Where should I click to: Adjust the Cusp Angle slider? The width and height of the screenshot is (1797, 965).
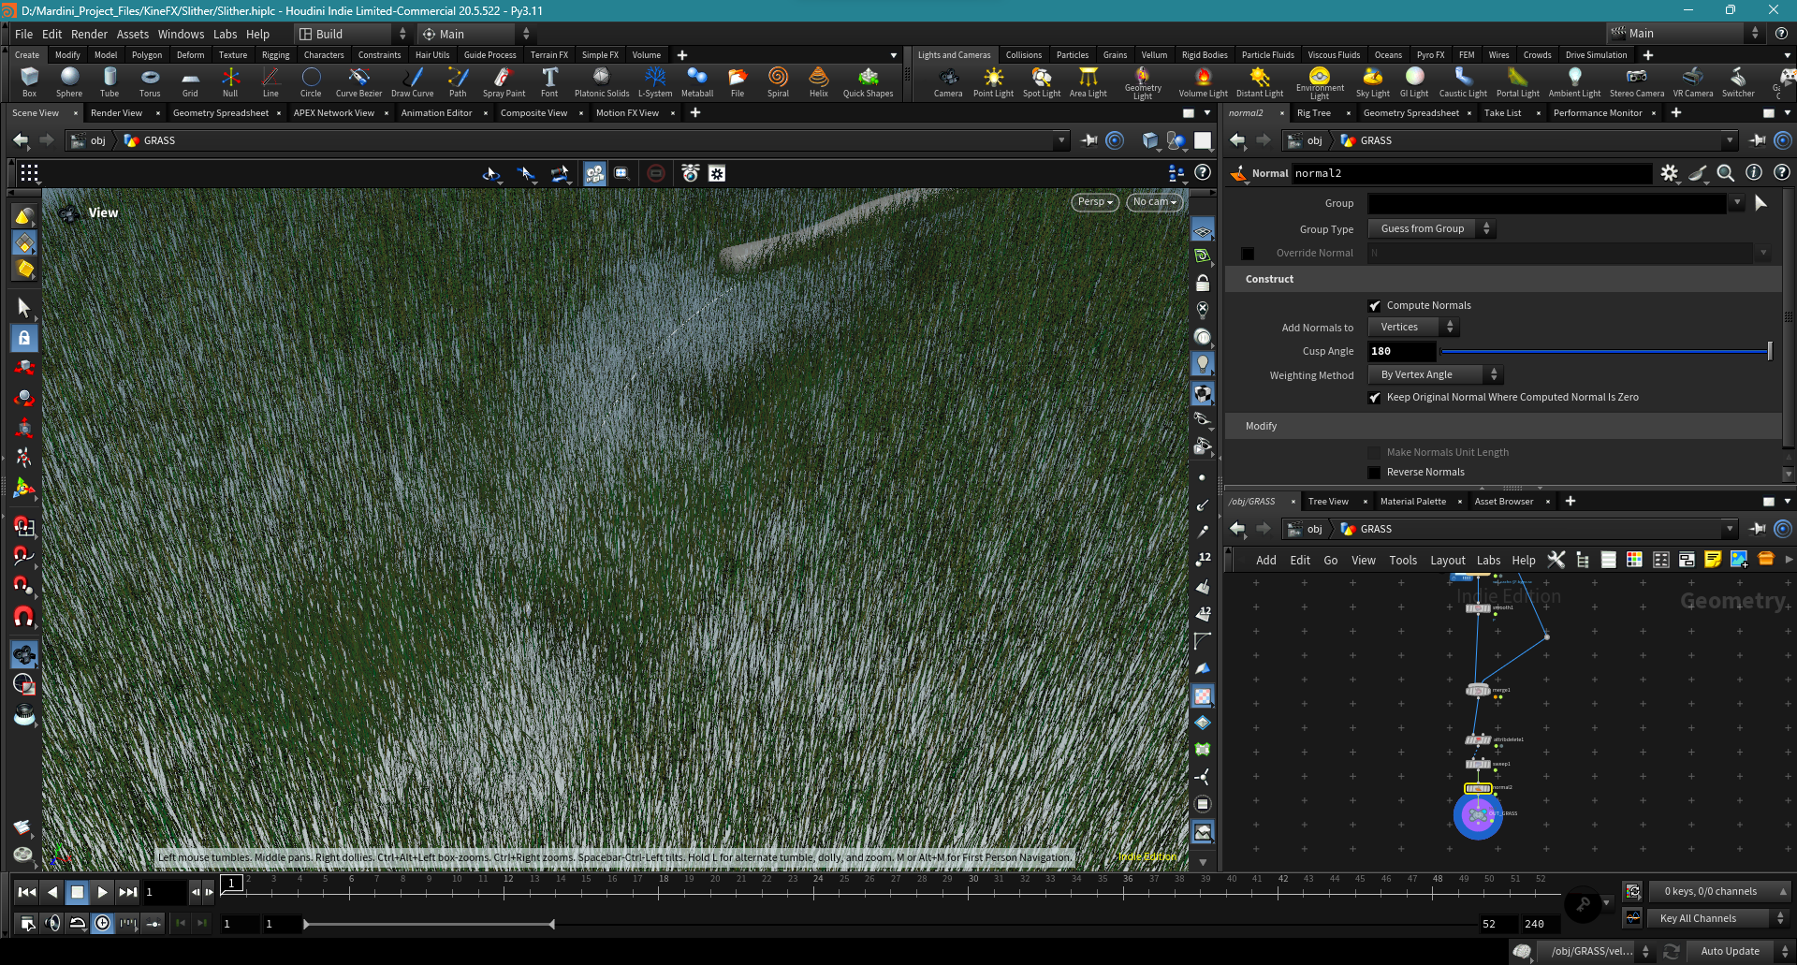coord(1605,352)
